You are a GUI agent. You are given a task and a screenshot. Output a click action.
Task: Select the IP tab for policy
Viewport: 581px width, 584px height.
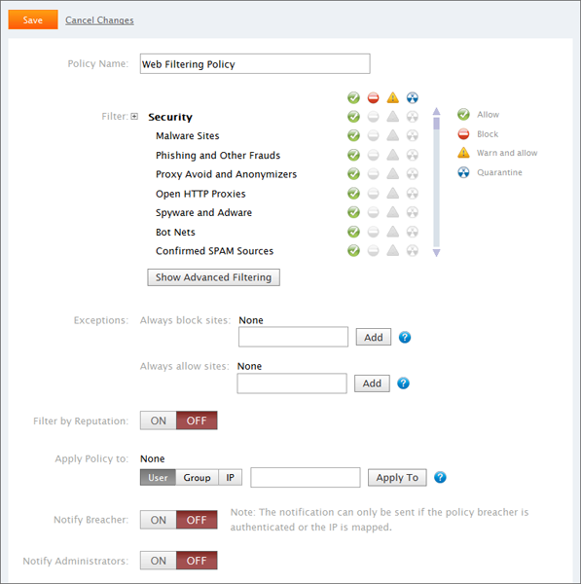tap(231, 478)
